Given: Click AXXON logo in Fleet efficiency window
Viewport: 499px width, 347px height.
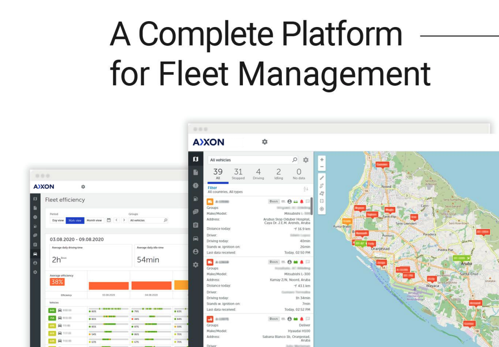Looking at the screenshot, I should (44, 187).
